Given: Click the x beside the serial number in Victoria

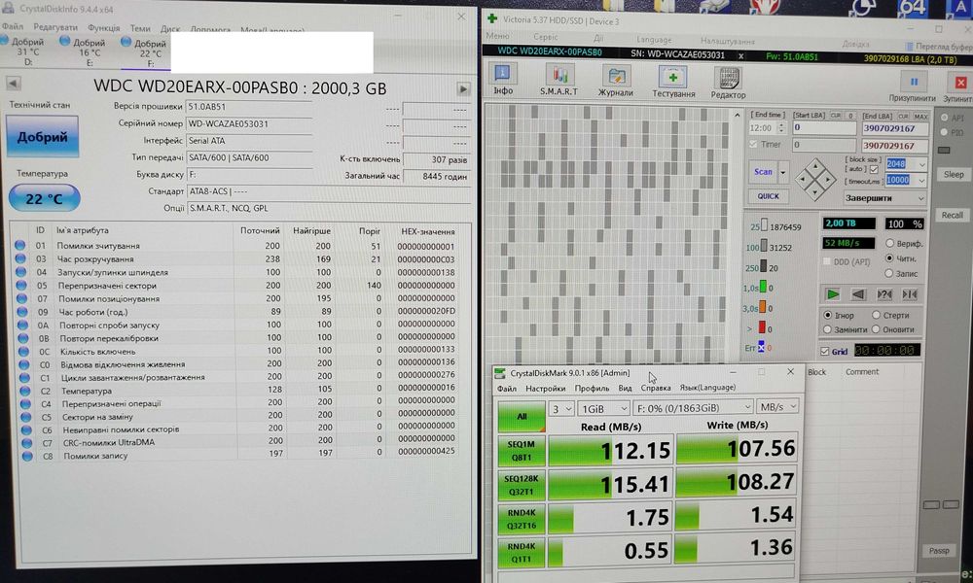Looking at the screenshot, I should [740, 54].
